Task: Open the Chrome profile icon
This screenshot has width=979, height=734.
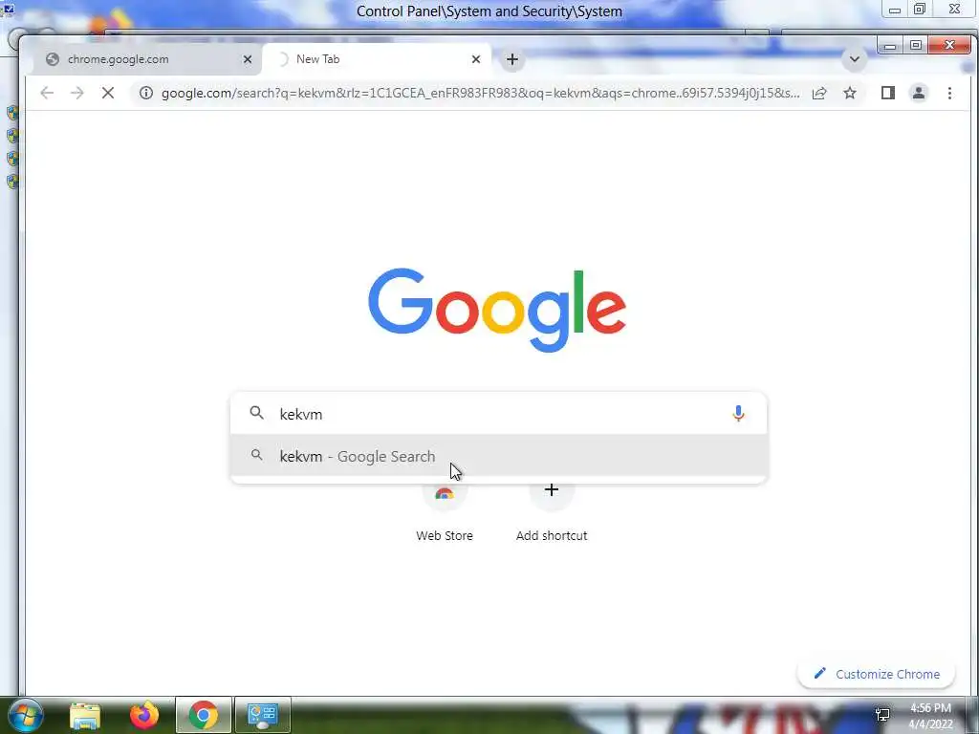Action: (x=919, y=93)
